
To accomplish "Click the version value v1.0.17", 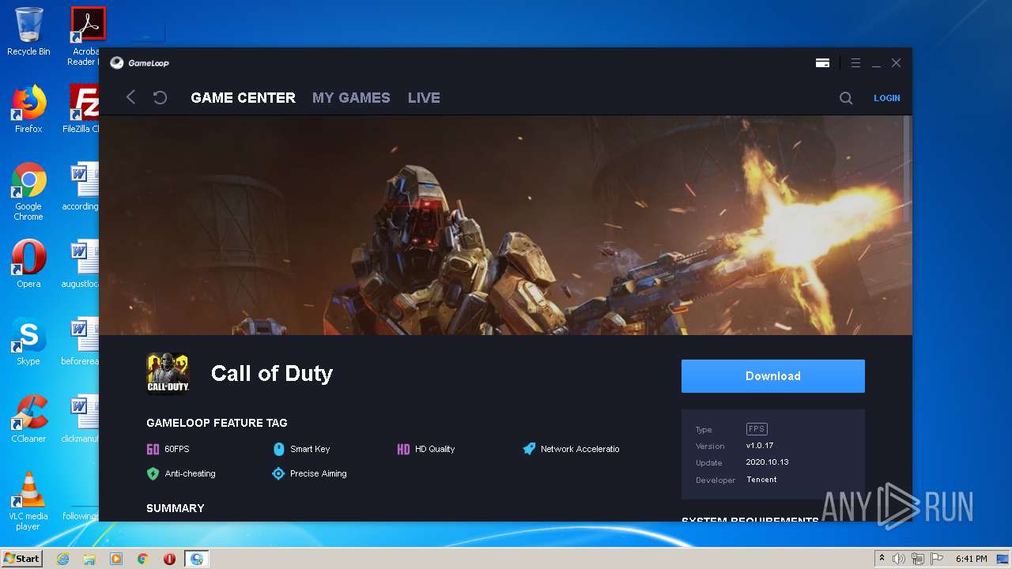I will pos(760,446).
